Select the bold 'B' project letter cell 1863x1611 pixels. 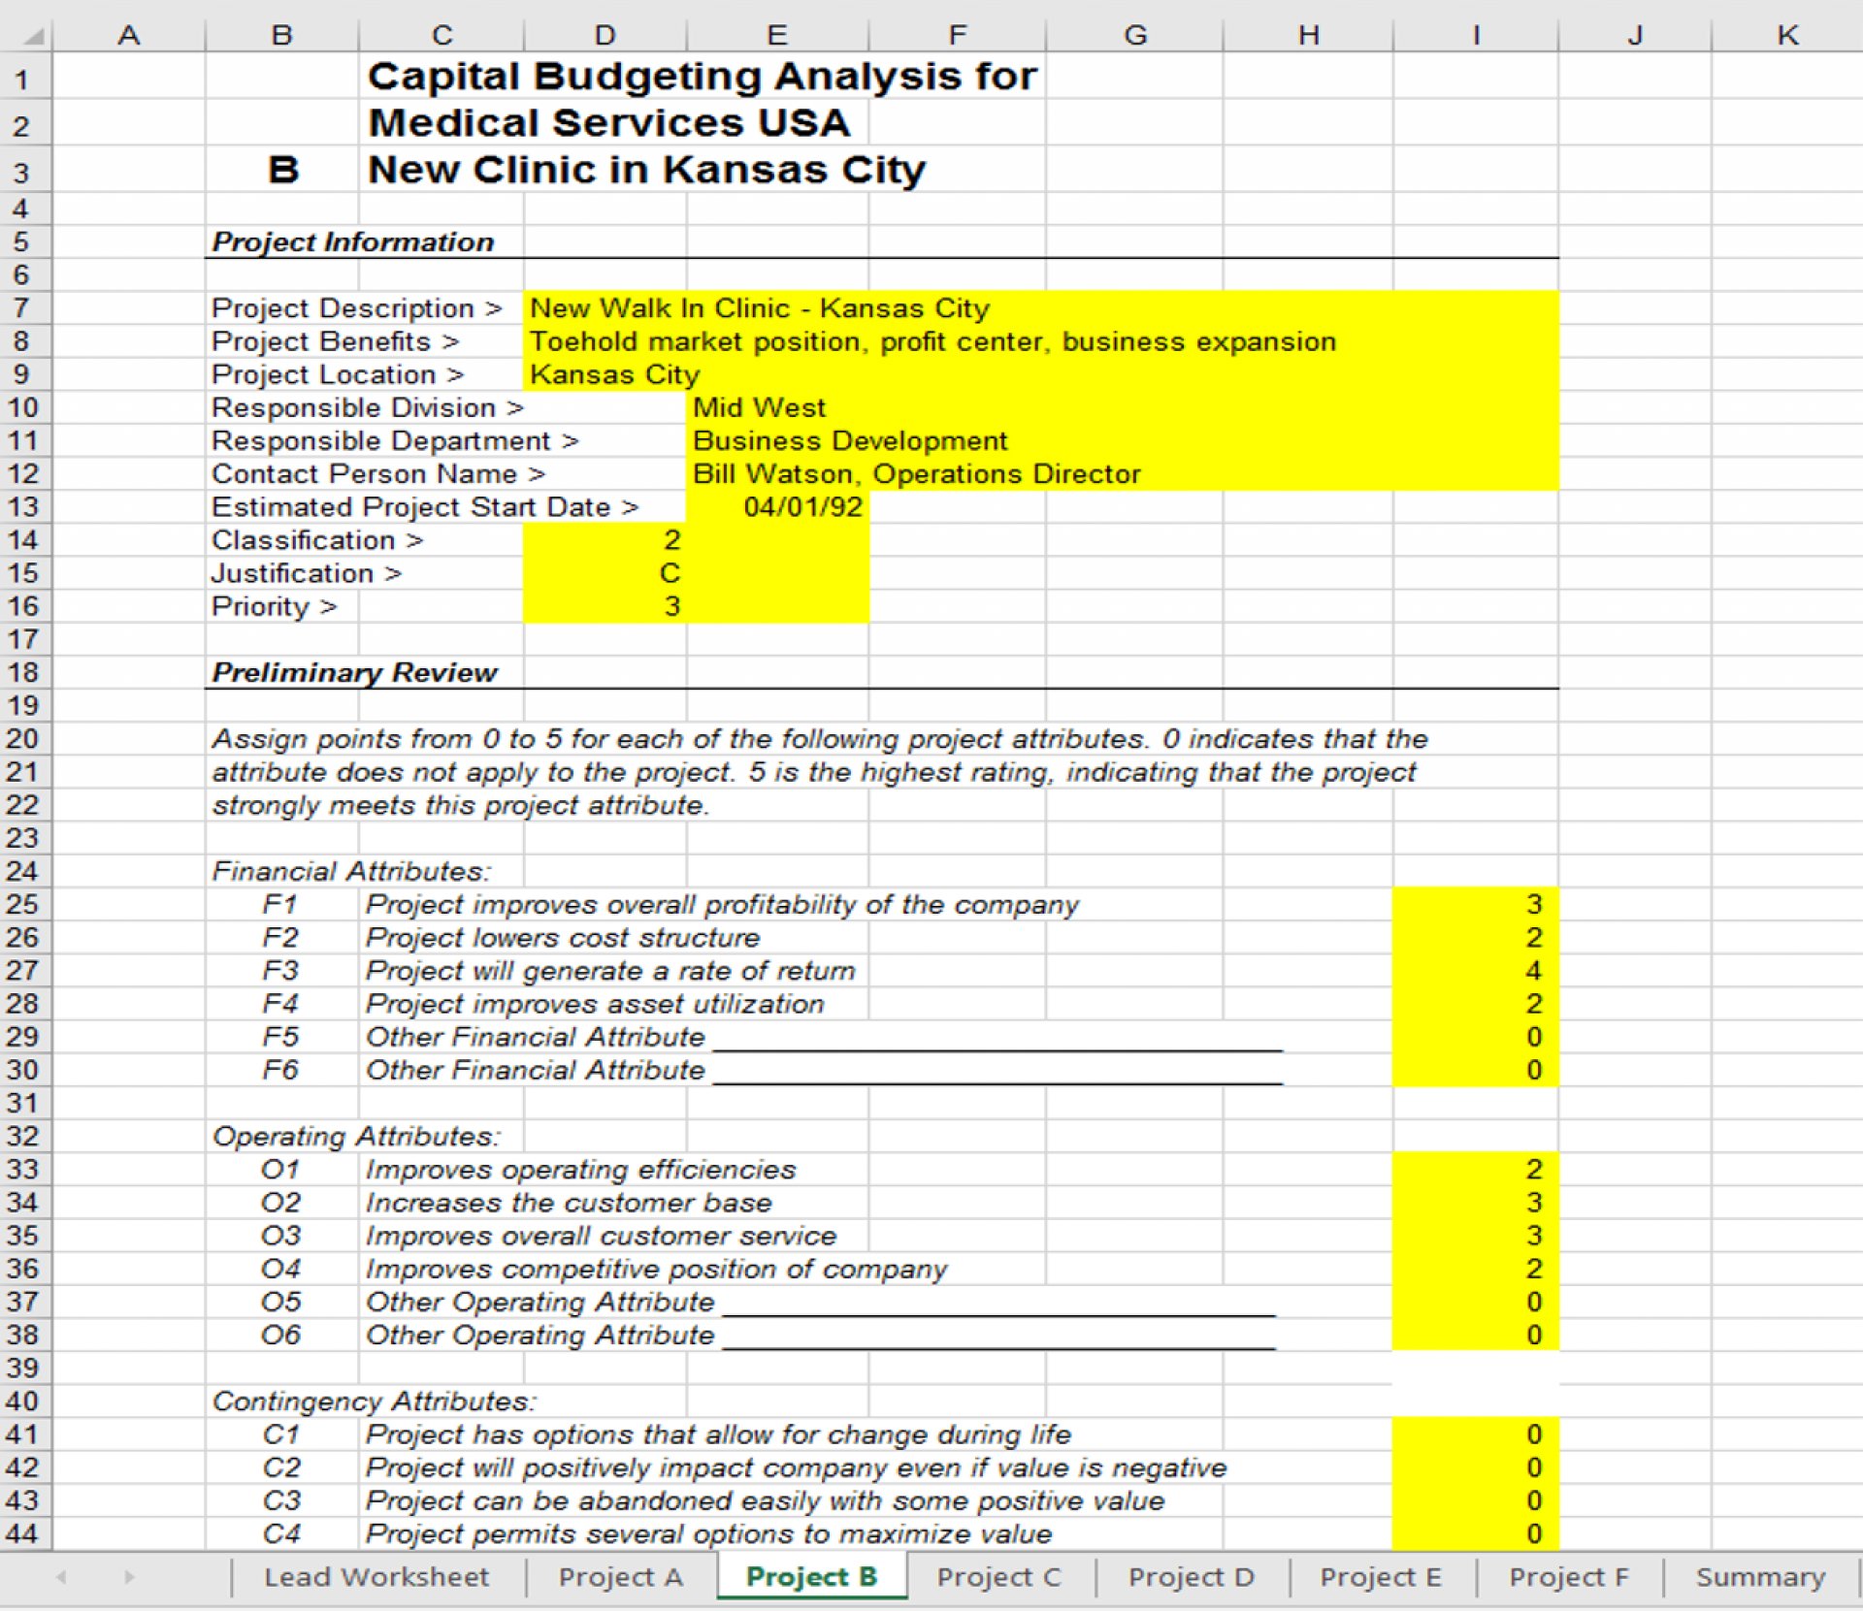pos(282,170)
